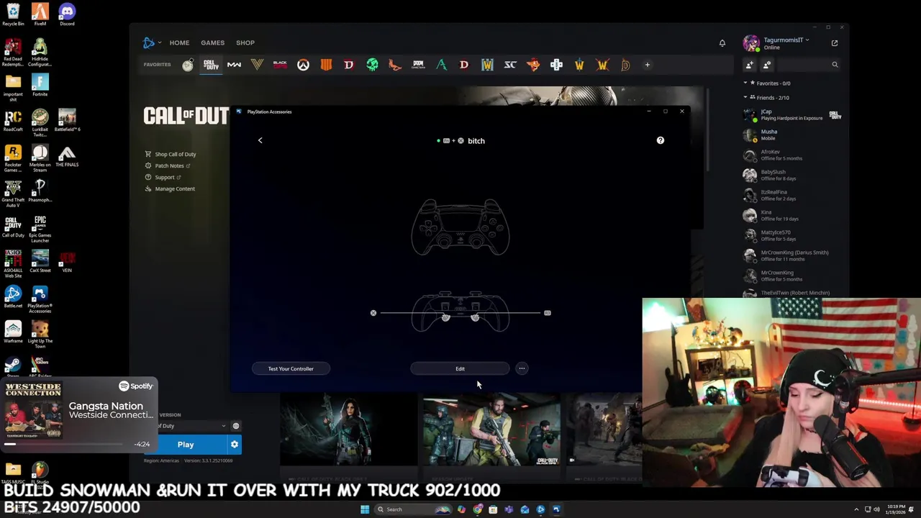Viewport: 921px width, 518px height.
Task: Open the StarCraft (SC) game icon
Action: click(510, 65)
